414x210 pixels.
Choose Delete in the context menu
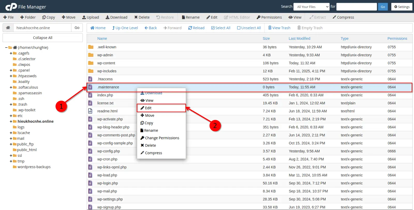pyautogui.click(x=161, y=145)
